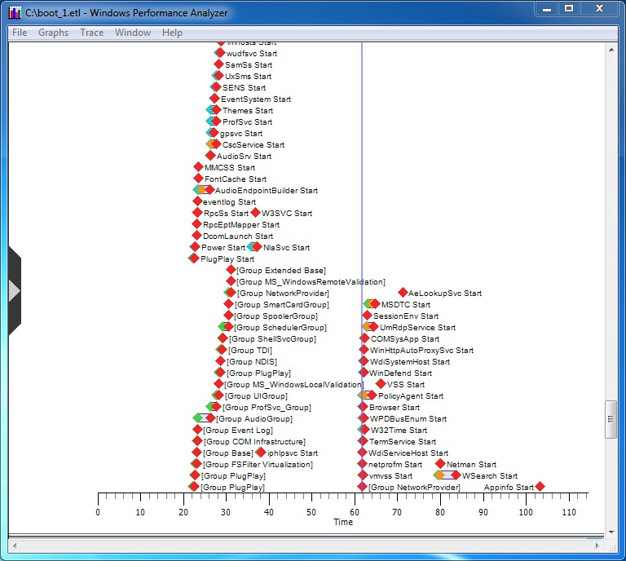
Task: Select the SamSs Start diamond marker
Action: point(218,64)
